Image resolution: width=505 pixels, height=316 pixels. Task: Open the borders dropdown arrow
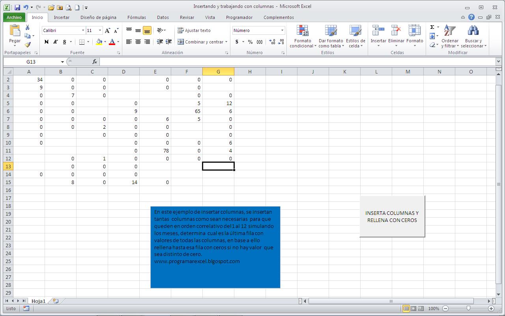pyautogui.click(x=88, y=42)
